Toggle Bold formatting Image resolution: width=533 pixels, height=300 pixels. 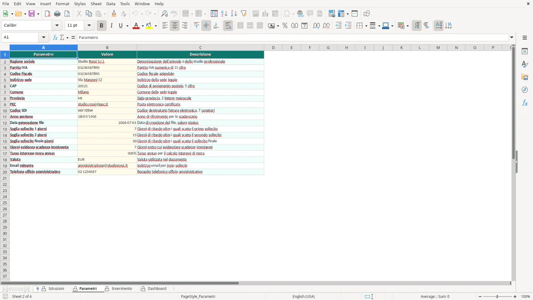pos(101,26)
